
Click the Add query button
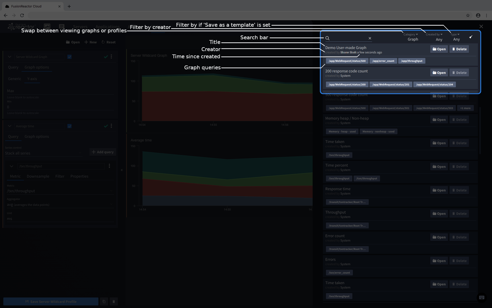[x=103, y=152]
